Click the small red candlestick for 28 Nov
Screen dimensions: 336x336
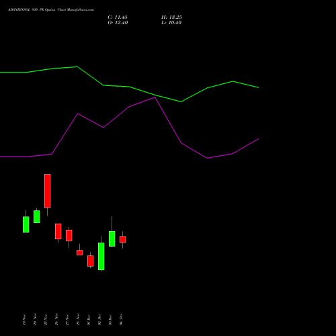point(80,253)
